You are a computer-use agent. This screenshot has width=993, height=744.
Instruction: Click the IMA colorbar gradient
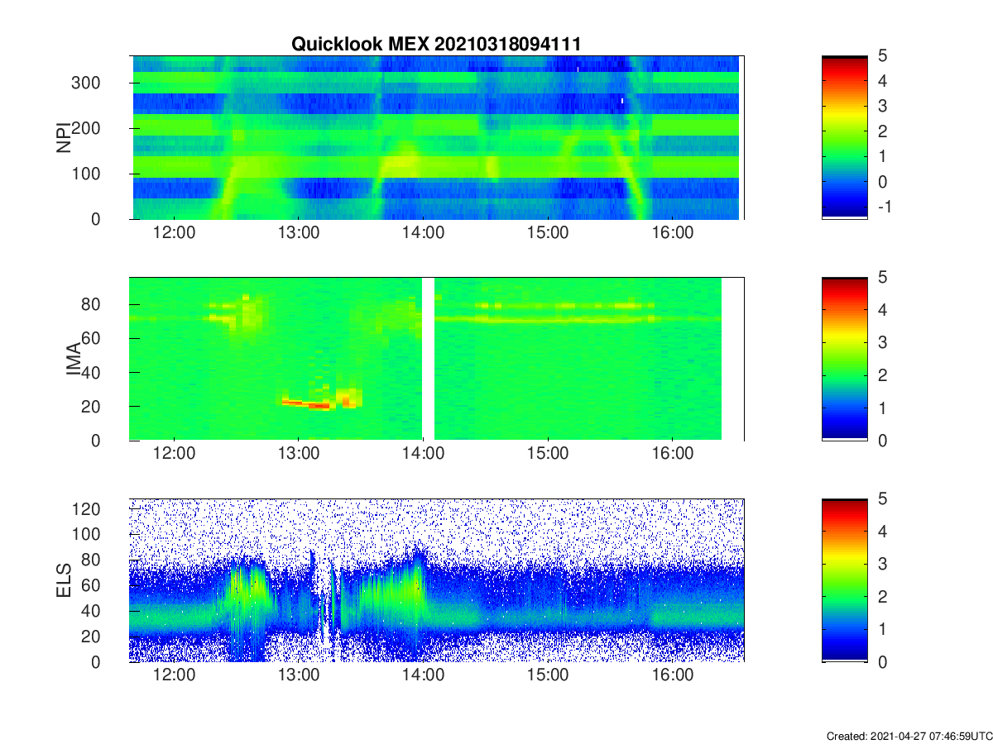click(x=845, y=359)
